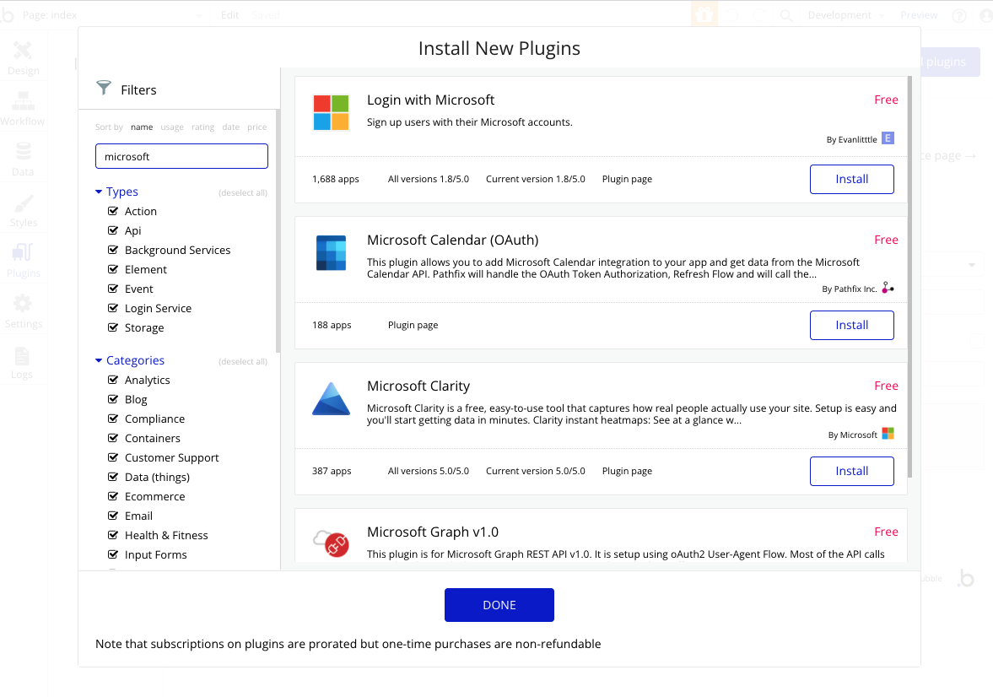The height and width of the screenshot is (697, 993).
Task: Uncheck the Element type filter
Action: (x=113, y=269)
